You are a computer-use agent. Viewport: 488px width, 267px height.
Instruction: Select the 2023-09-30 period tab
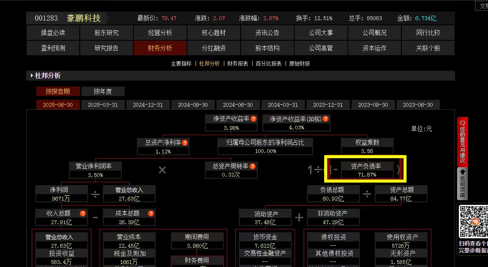coord(373,105)
